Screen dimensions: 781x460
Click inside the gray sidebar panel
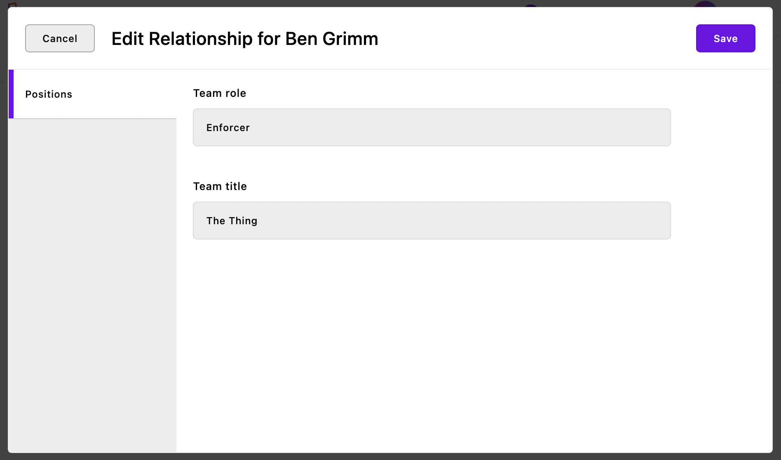click(x=92, y=289)
